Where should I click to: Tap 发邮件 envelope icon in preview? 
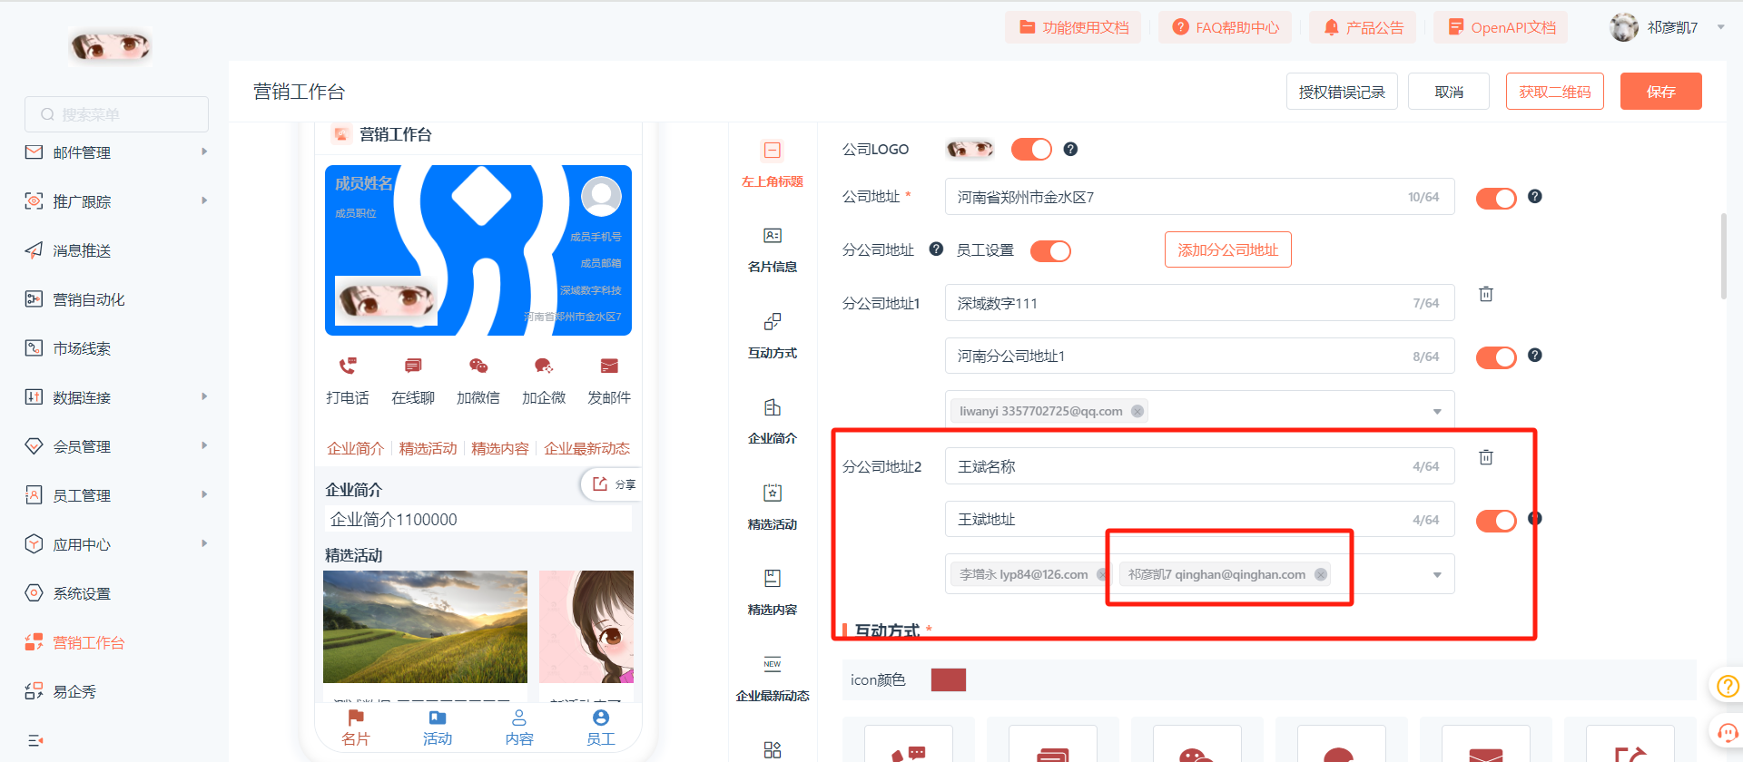click(x=609, y=366)
